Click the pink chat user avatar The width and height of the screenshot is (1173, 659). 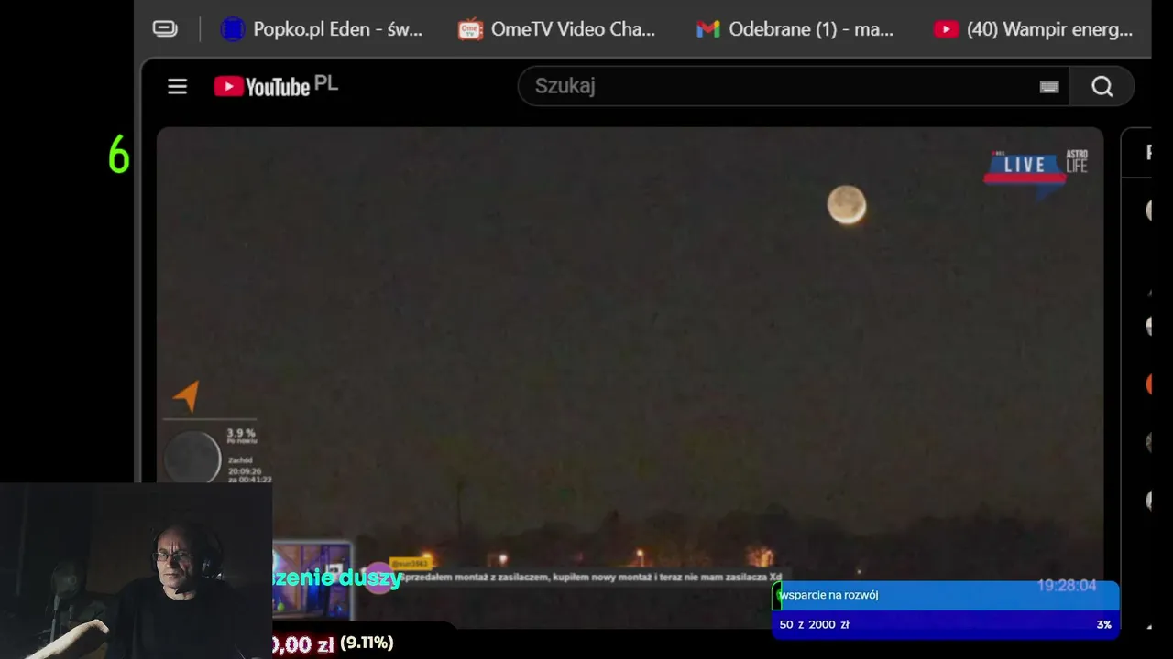point(378,578)
